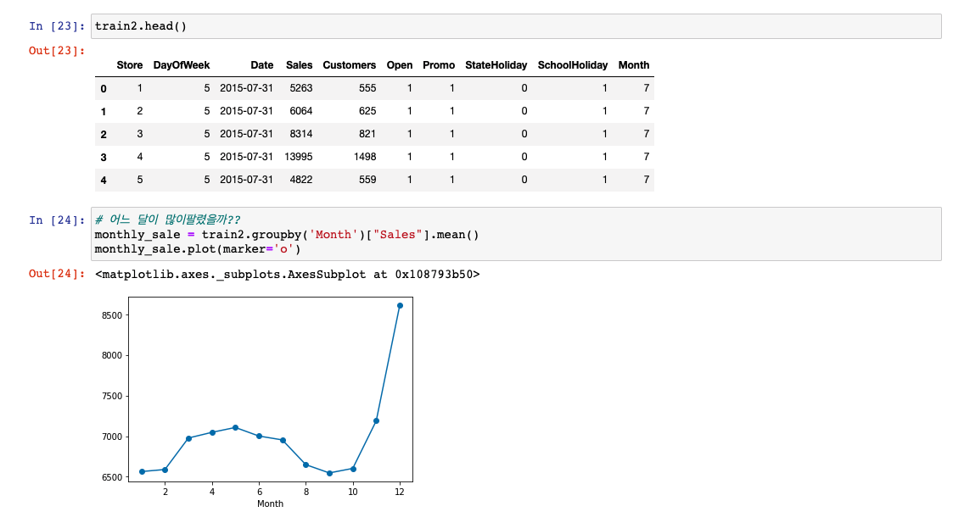Screen dimensions: 953x523
Task: Click Customers value 555
Action: coord(367,88)
